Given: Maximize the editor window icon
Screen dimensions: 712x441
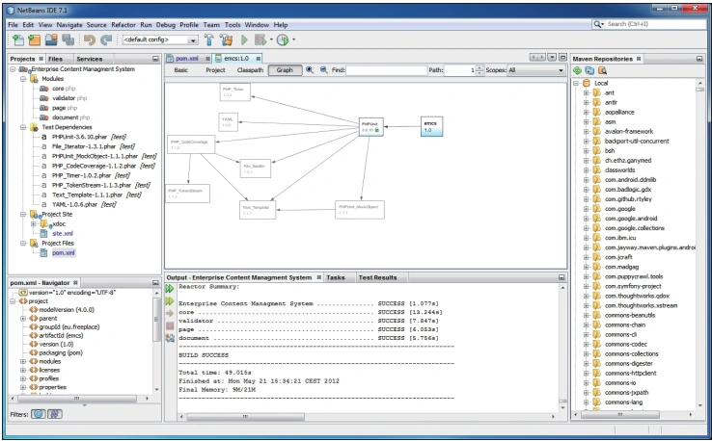Looking at the screenshot, I should pos(562,58).
